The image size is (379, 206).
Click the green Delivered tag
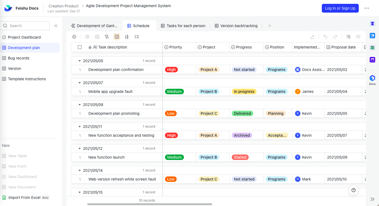click(x=242, y=113)
